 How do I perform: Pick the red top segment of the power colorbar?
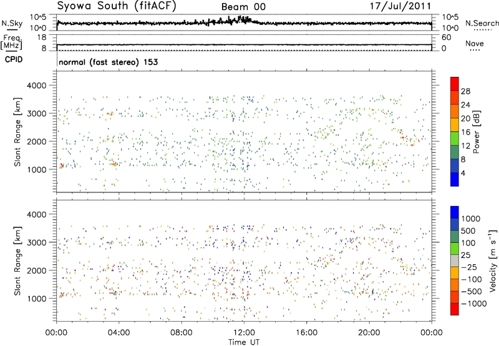(455, 84)
